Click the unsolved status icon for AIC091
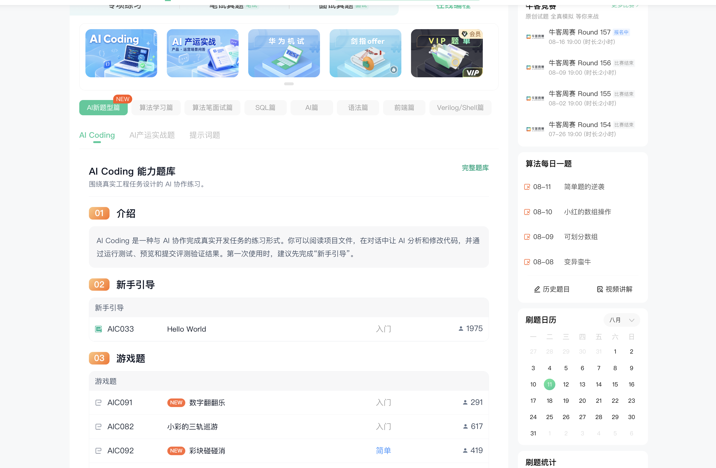The image size is (716, 468). point(98,402)
